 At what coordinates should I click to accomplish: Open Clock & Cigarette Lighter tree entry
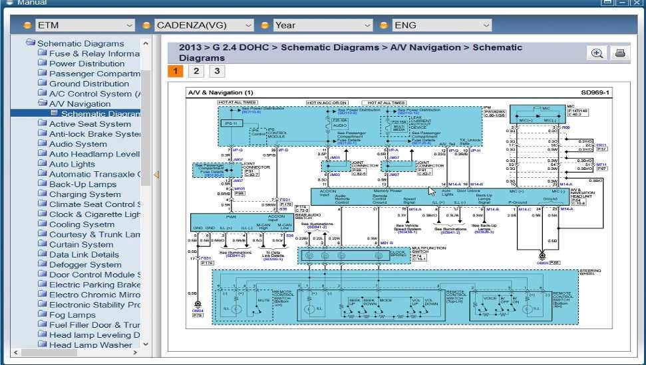click(x=94, y=214)
